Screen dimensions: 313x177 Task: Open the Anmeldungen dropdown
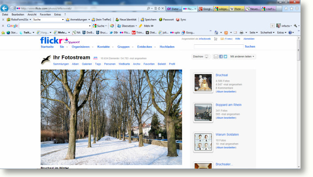tap(89, 20)
